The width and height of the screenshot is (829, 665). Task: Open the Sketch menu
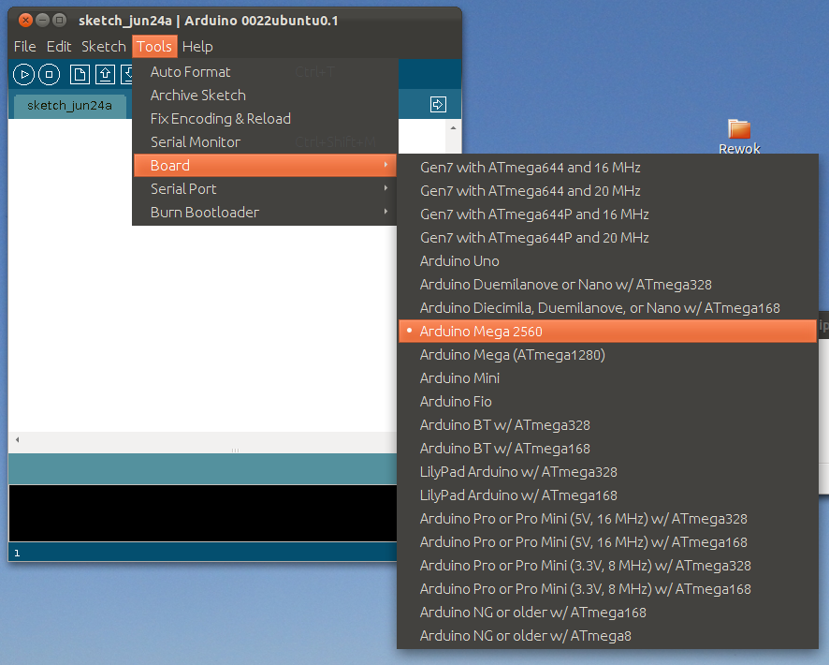click(x=103, y=46)
